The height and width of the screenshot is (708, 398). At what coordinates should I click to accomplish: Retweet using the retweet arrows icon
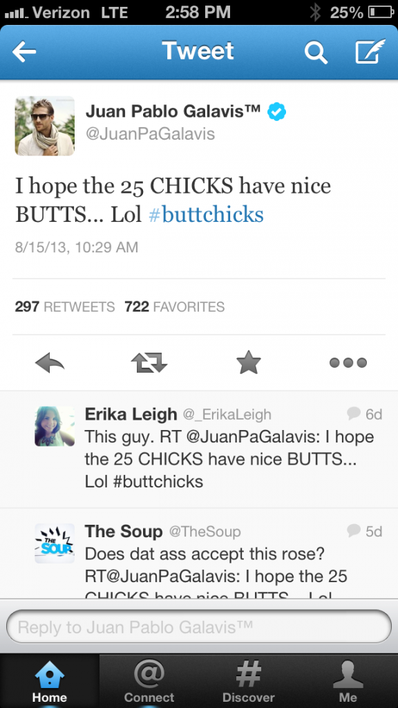[x=149, y=362]
